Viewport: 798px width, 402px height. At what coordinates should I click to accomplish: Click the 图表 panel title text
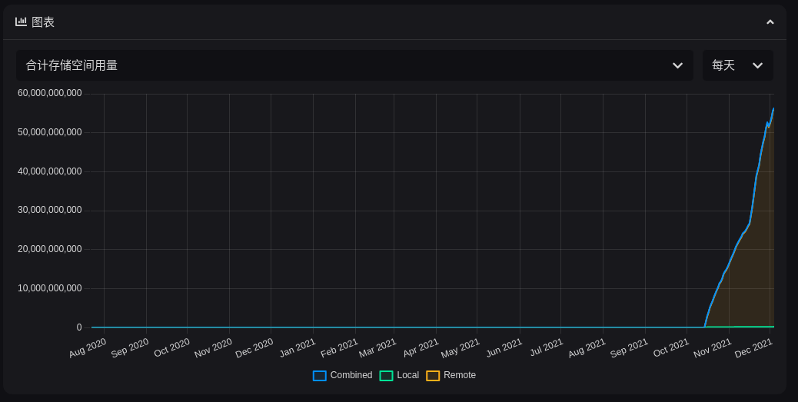pyautogui.click(x=43, y=22)
